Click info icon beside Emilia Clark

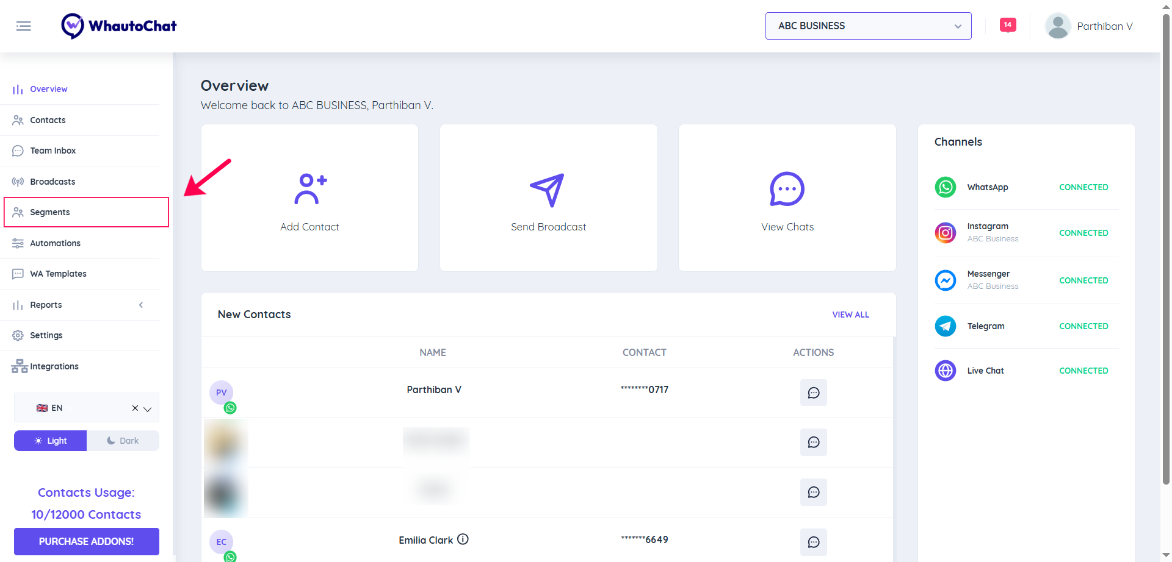click(463, 539)
